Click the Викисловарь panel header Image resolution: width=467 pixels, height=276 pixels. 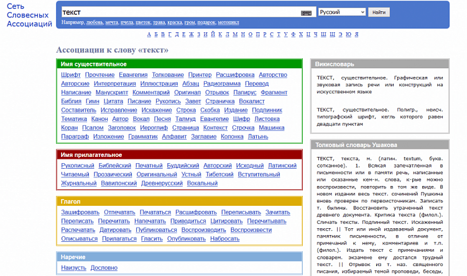(380, 64)
